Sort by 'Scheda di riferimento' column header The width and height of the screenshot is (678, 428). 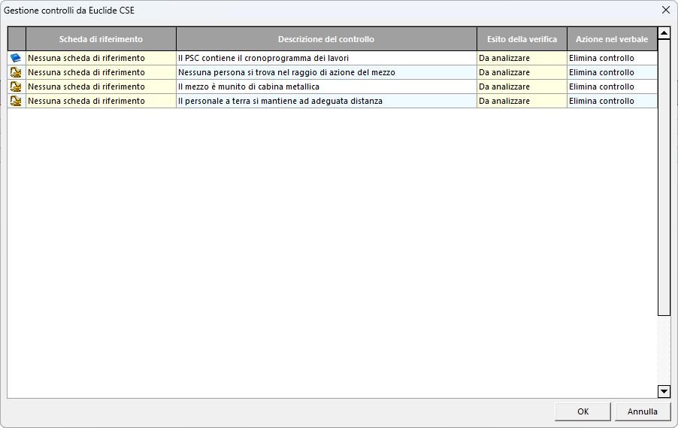pos(101,39)
